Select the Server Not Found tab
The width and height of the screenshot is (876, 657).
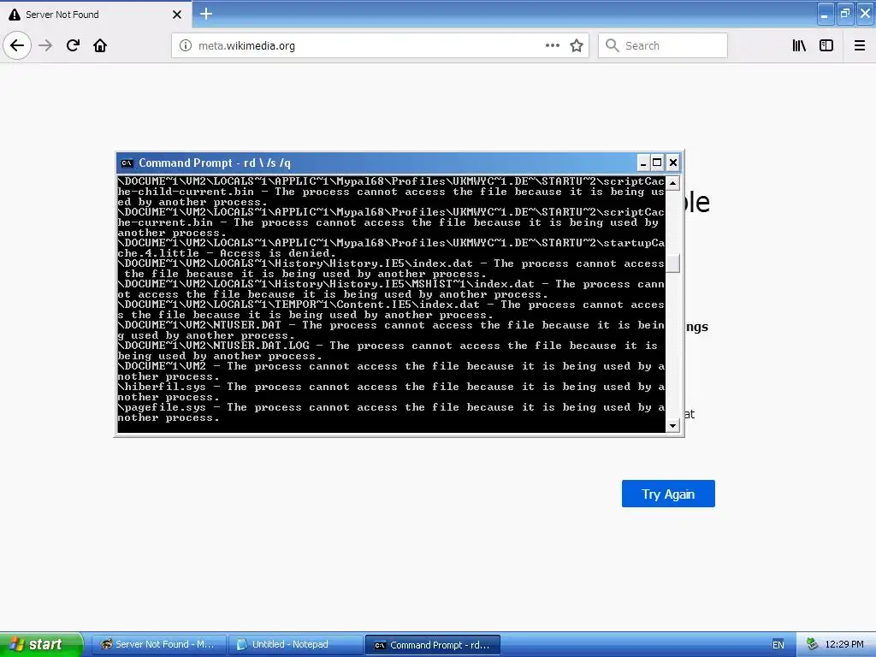pyautogui.click(x=96, y=15)
